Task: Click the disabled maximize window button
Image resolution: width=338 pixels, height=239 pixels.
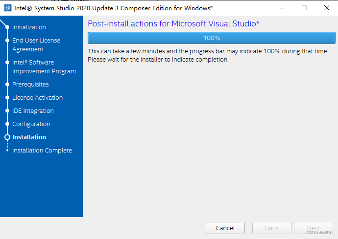Action: click(304, 8)
